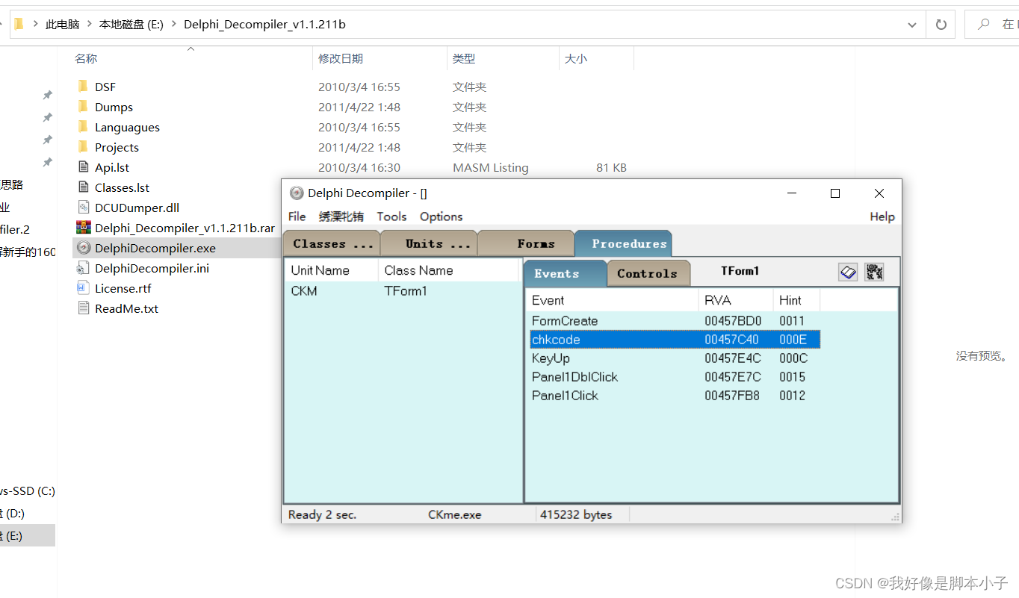Select the chkcode event row
The image size is (1019, 598).
pyautogui.click(x=675, y=340)
